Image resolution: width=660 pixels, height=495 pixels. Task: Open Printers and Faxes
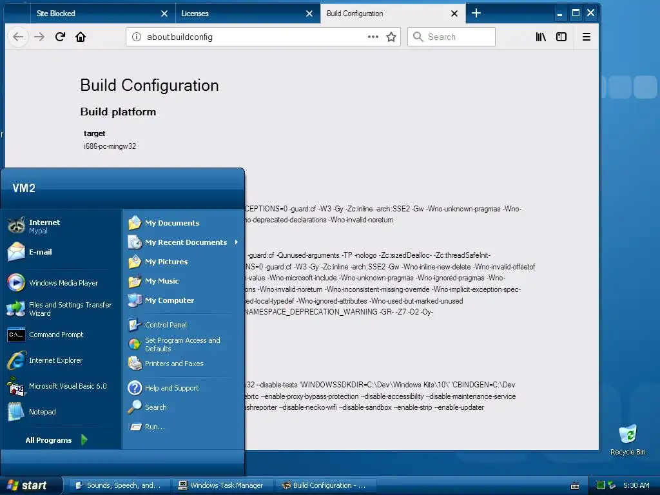click(183, 364)
